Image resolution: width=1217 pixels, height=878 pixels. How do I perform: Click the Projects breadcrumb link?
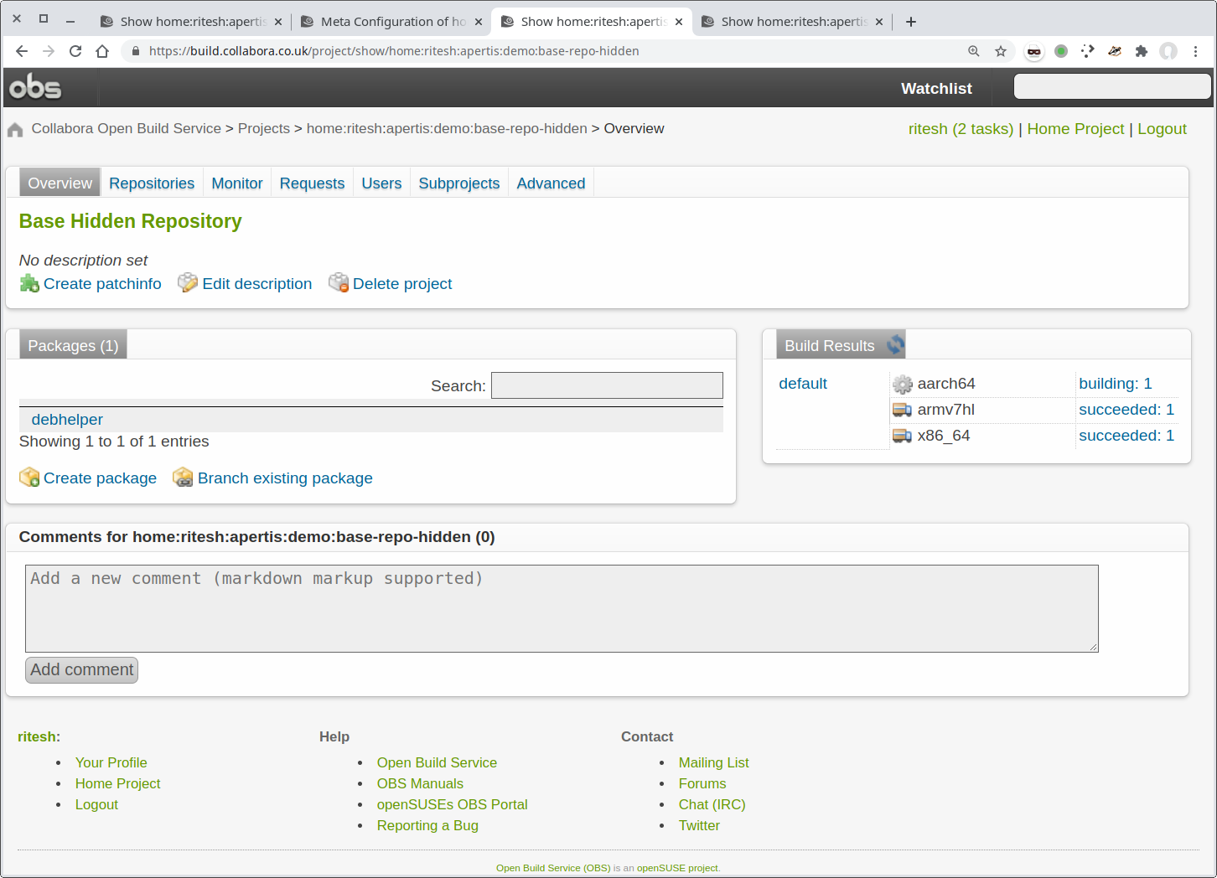[x=264, y=129]
